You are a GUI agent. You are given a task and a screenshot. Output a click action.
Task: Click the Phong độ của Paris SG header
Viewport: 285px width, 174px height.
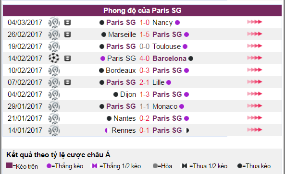tap(142, 11)
